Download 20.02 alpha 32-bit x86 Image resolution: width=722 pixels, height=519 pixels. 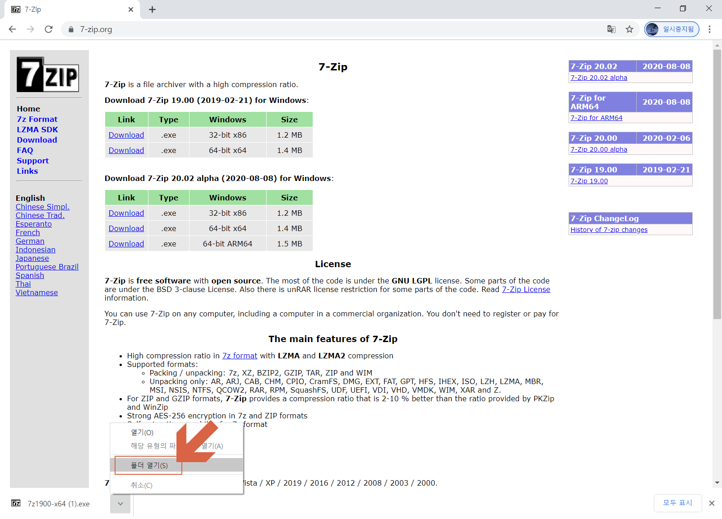(x=126, y=213)
